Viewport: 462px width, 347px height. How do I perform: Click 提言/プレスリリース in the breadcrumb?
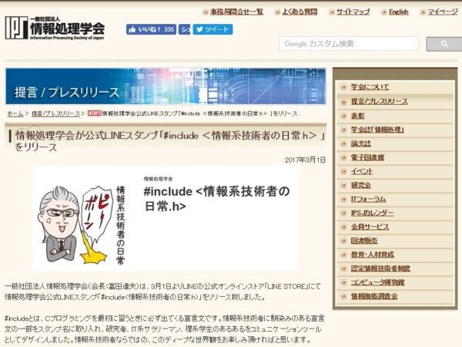click(x=55, y=113)
